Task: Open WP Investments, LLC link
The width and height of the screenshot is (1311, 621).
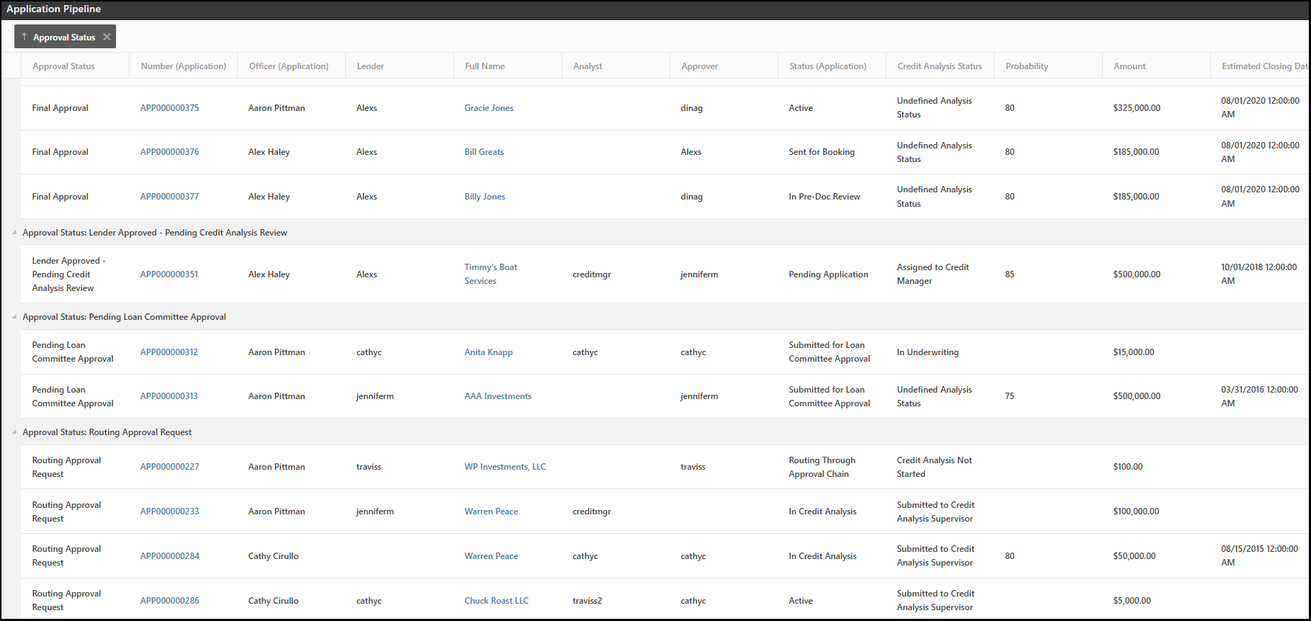Action: point(505,467)
